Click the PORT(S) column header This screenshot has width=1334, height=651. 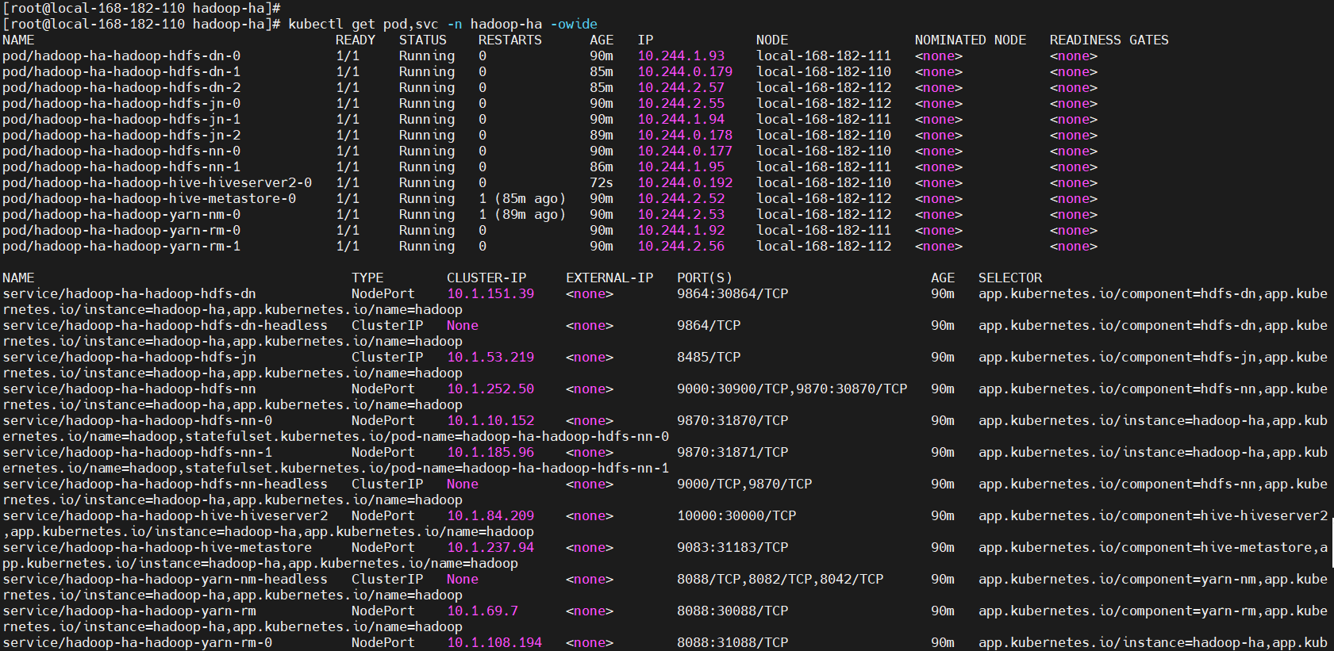click(x=705, y=278)
